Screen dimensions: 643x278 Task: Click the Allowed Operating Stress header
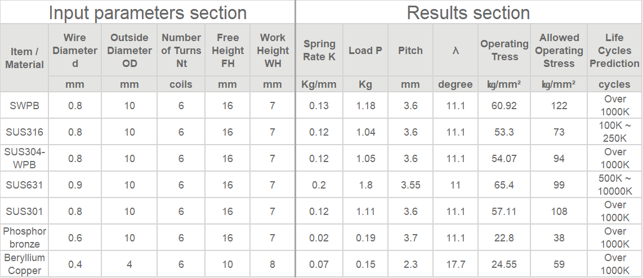pyautogui.click(x=559, y=50)
